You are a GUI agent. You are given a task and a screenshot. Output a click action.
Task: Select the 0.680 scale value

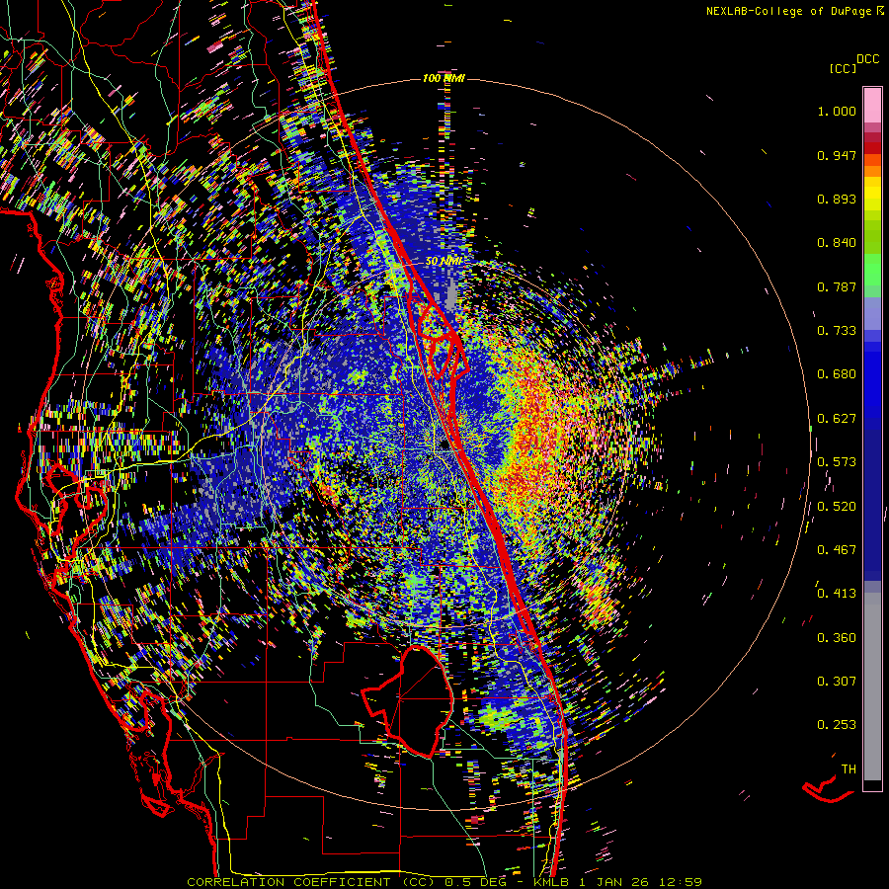point(837,374)
